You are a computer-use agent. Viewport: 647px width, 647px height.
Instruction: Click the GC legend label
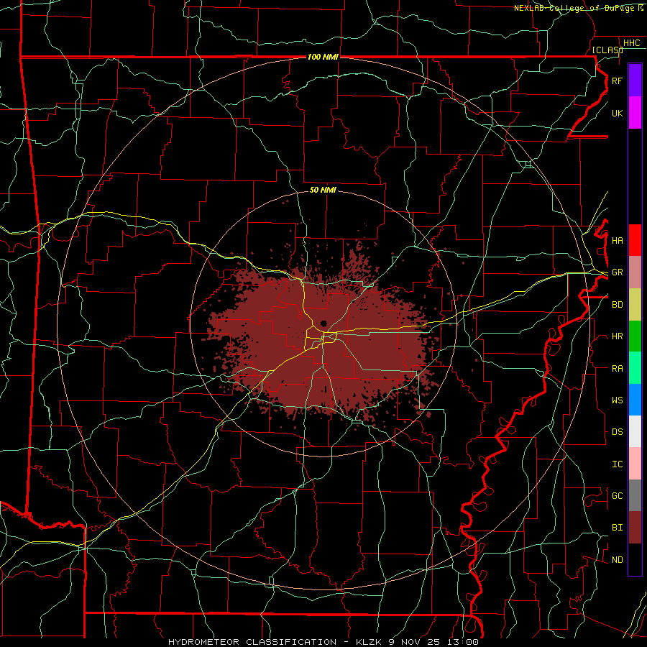coord(617,496)
